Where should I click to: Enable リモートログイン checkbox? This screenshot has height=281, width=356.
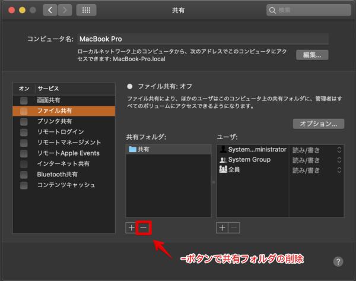24,132
